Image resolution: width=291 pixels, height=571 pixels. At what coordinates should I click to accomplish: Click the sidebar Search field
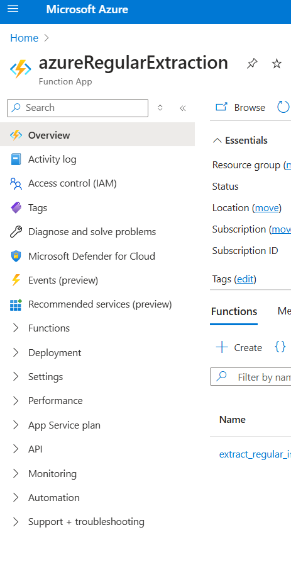(78, 108)
